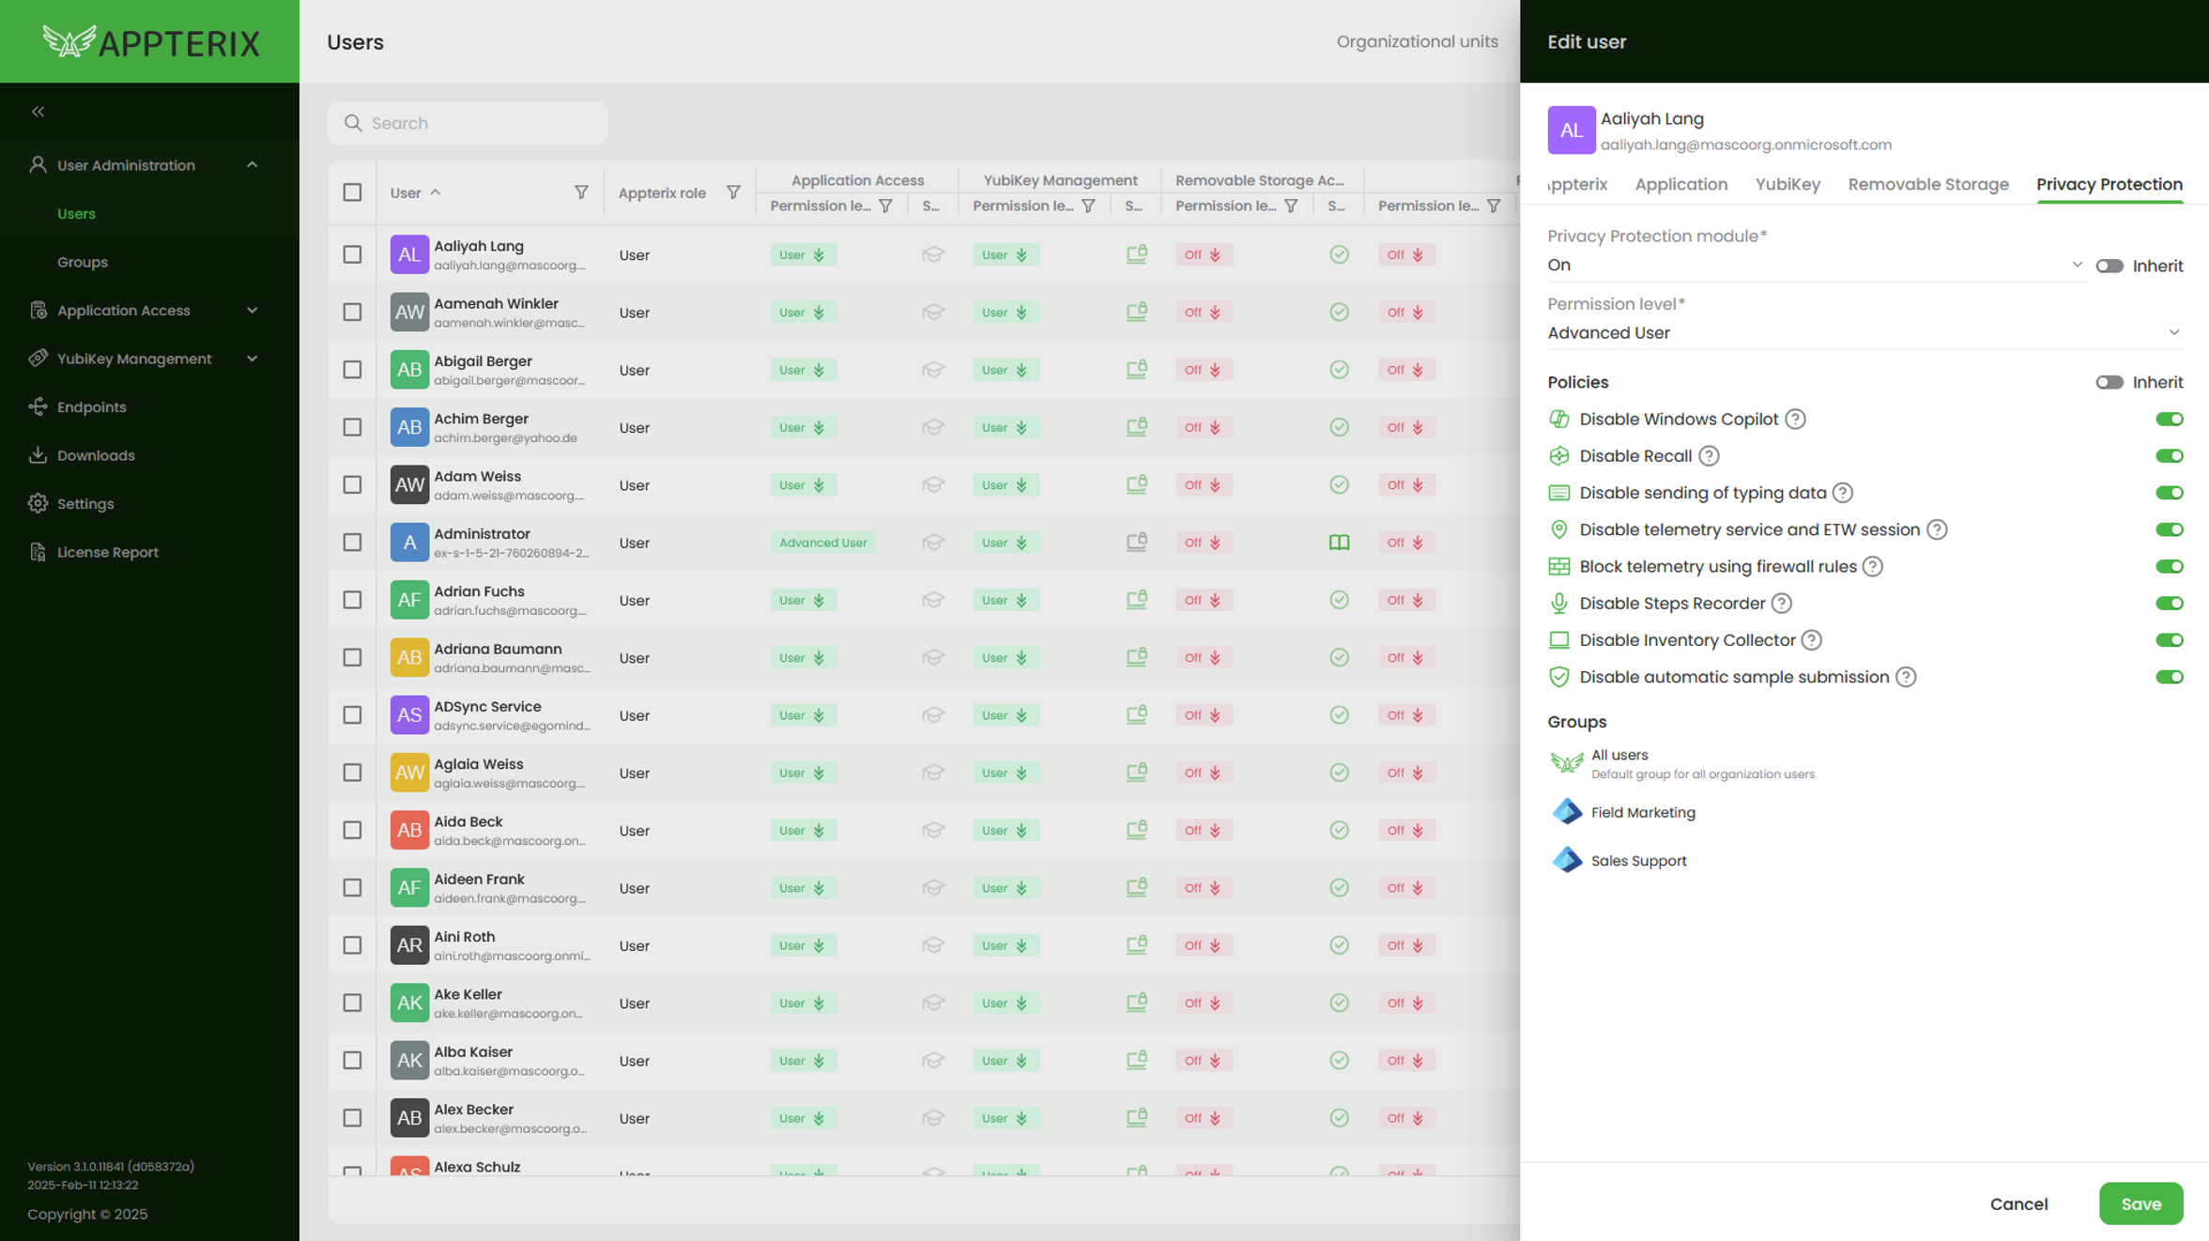Click the User column filter icon

581,192
